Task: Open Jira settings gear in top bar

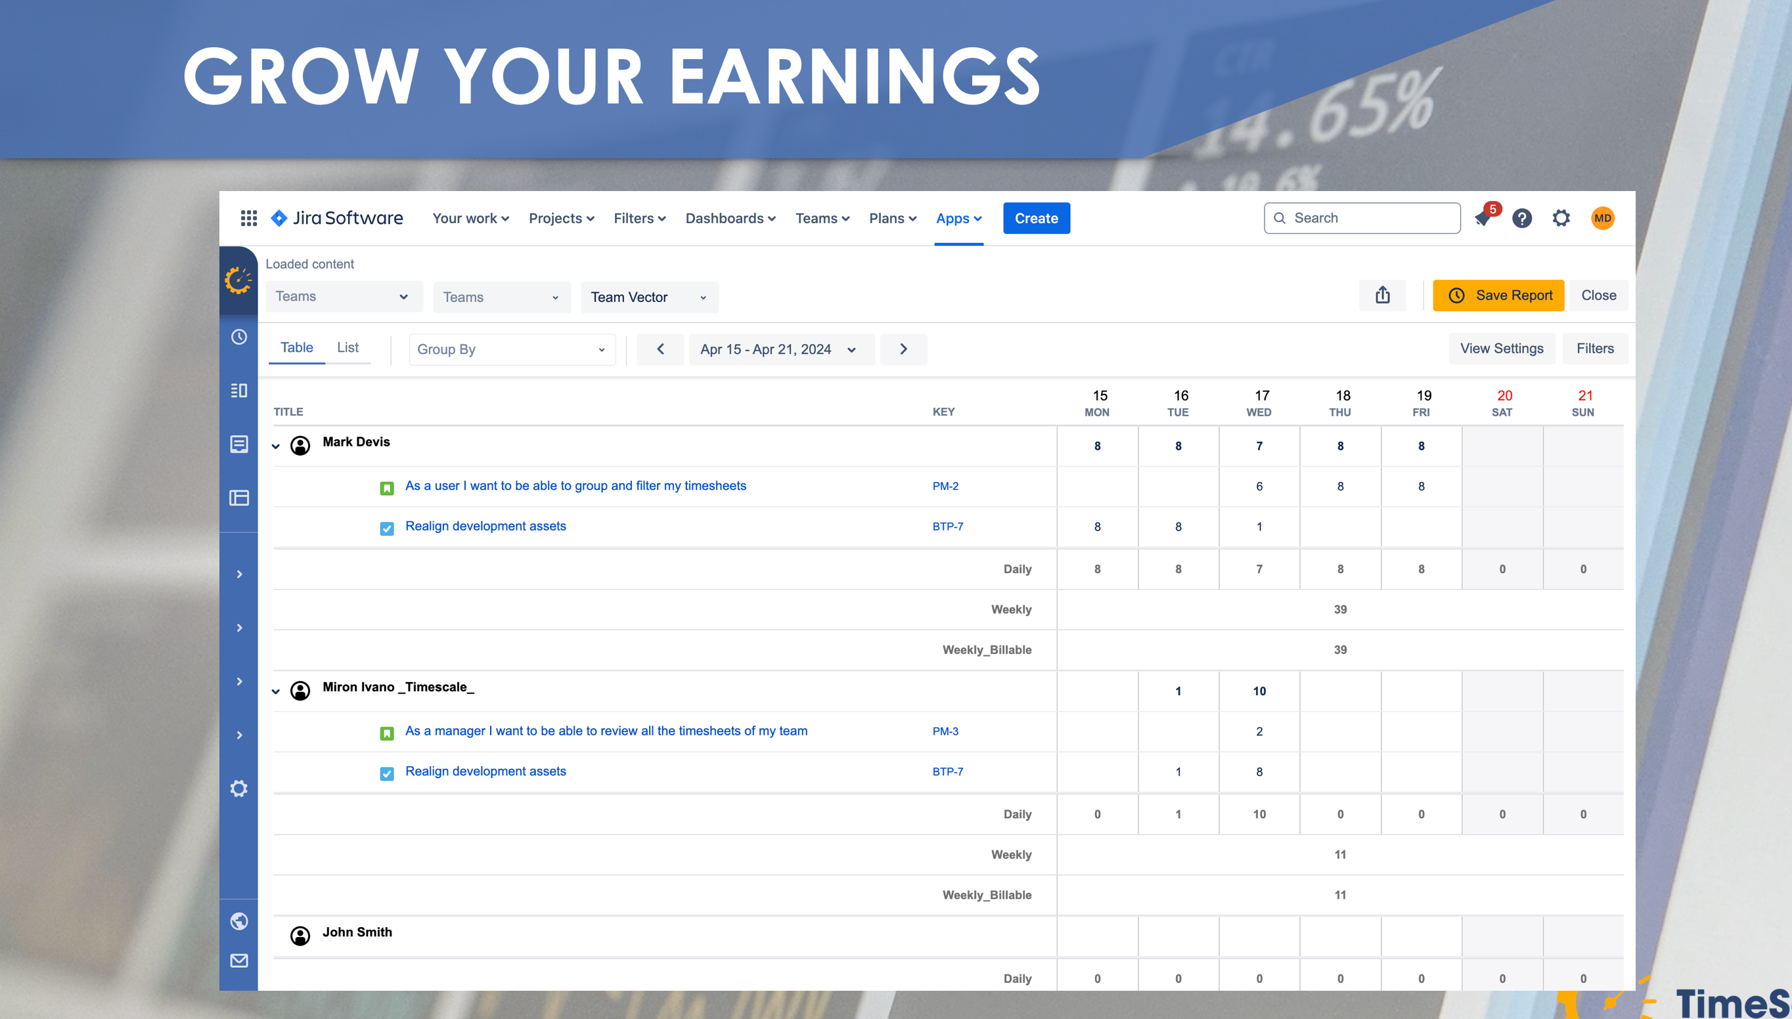Action: [x=1561, y=219]
